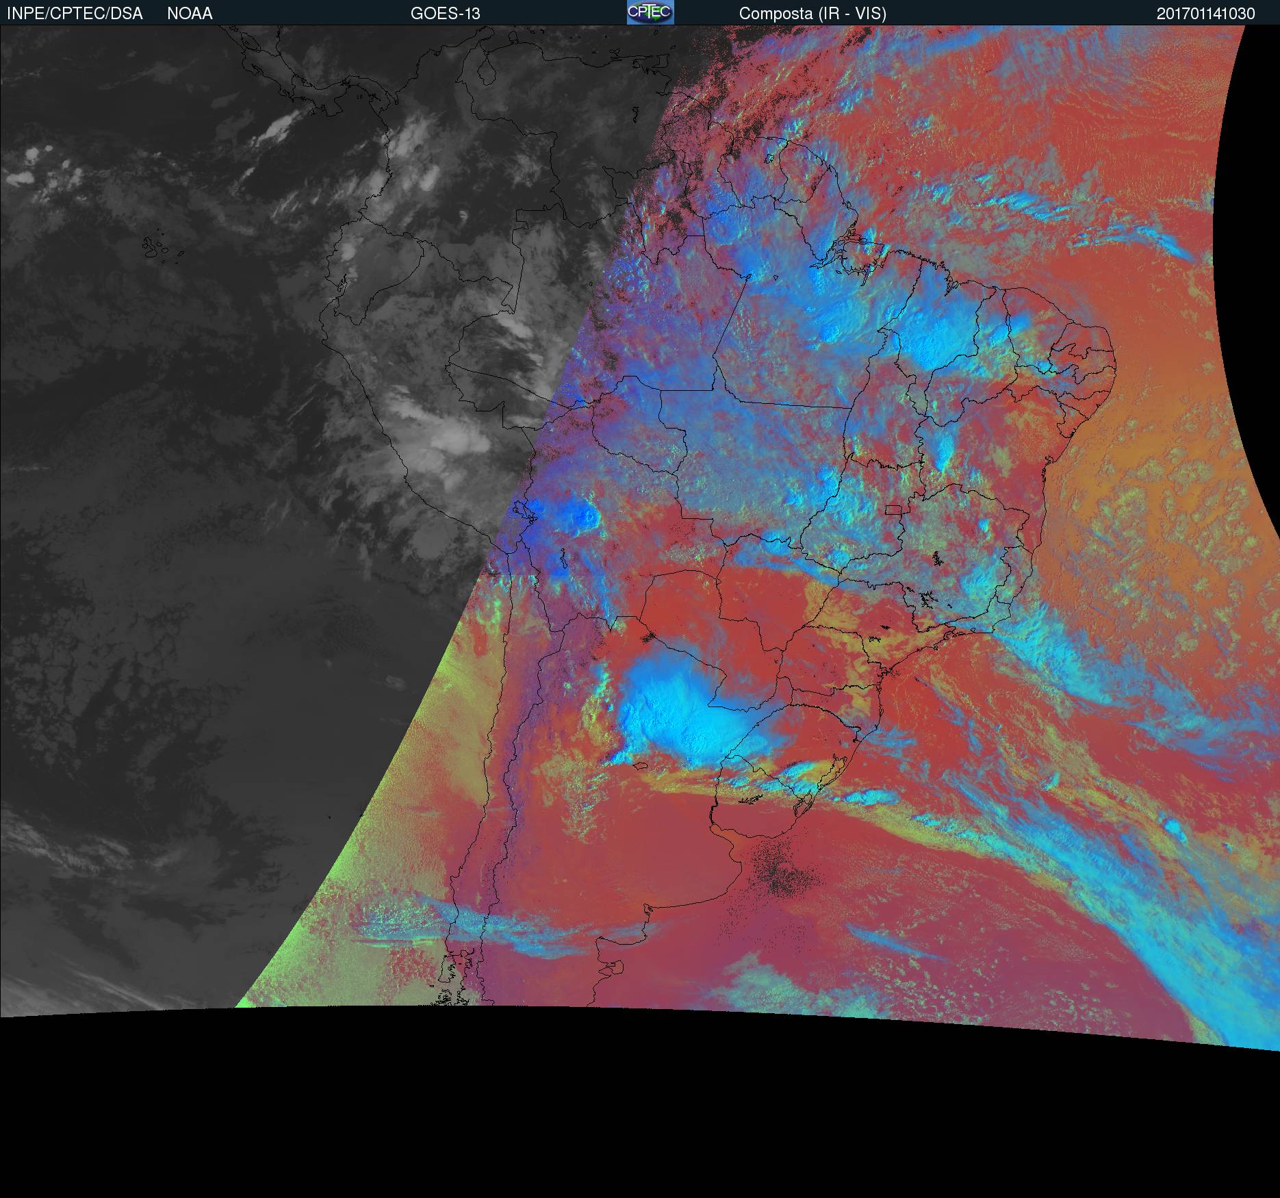Click the Composta (IR - VIS) title
Viewport: 1280px width, 1198px height.
pos(812,14)
